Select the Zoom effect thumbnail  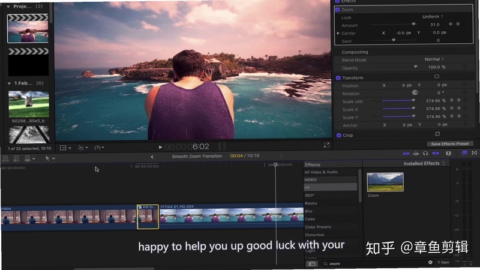tap(385, 182)
